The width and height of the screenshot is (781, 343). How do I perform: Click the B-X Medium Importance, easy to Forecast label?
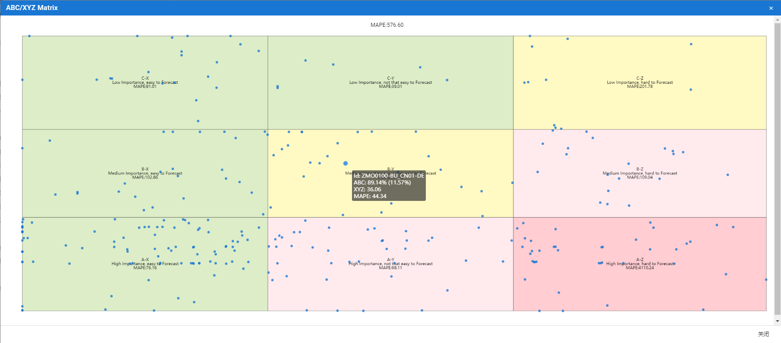point(145,173)
